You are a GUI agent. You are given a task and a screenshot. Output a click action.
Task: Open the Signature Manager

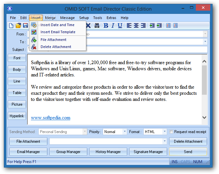tap(148, 152)
